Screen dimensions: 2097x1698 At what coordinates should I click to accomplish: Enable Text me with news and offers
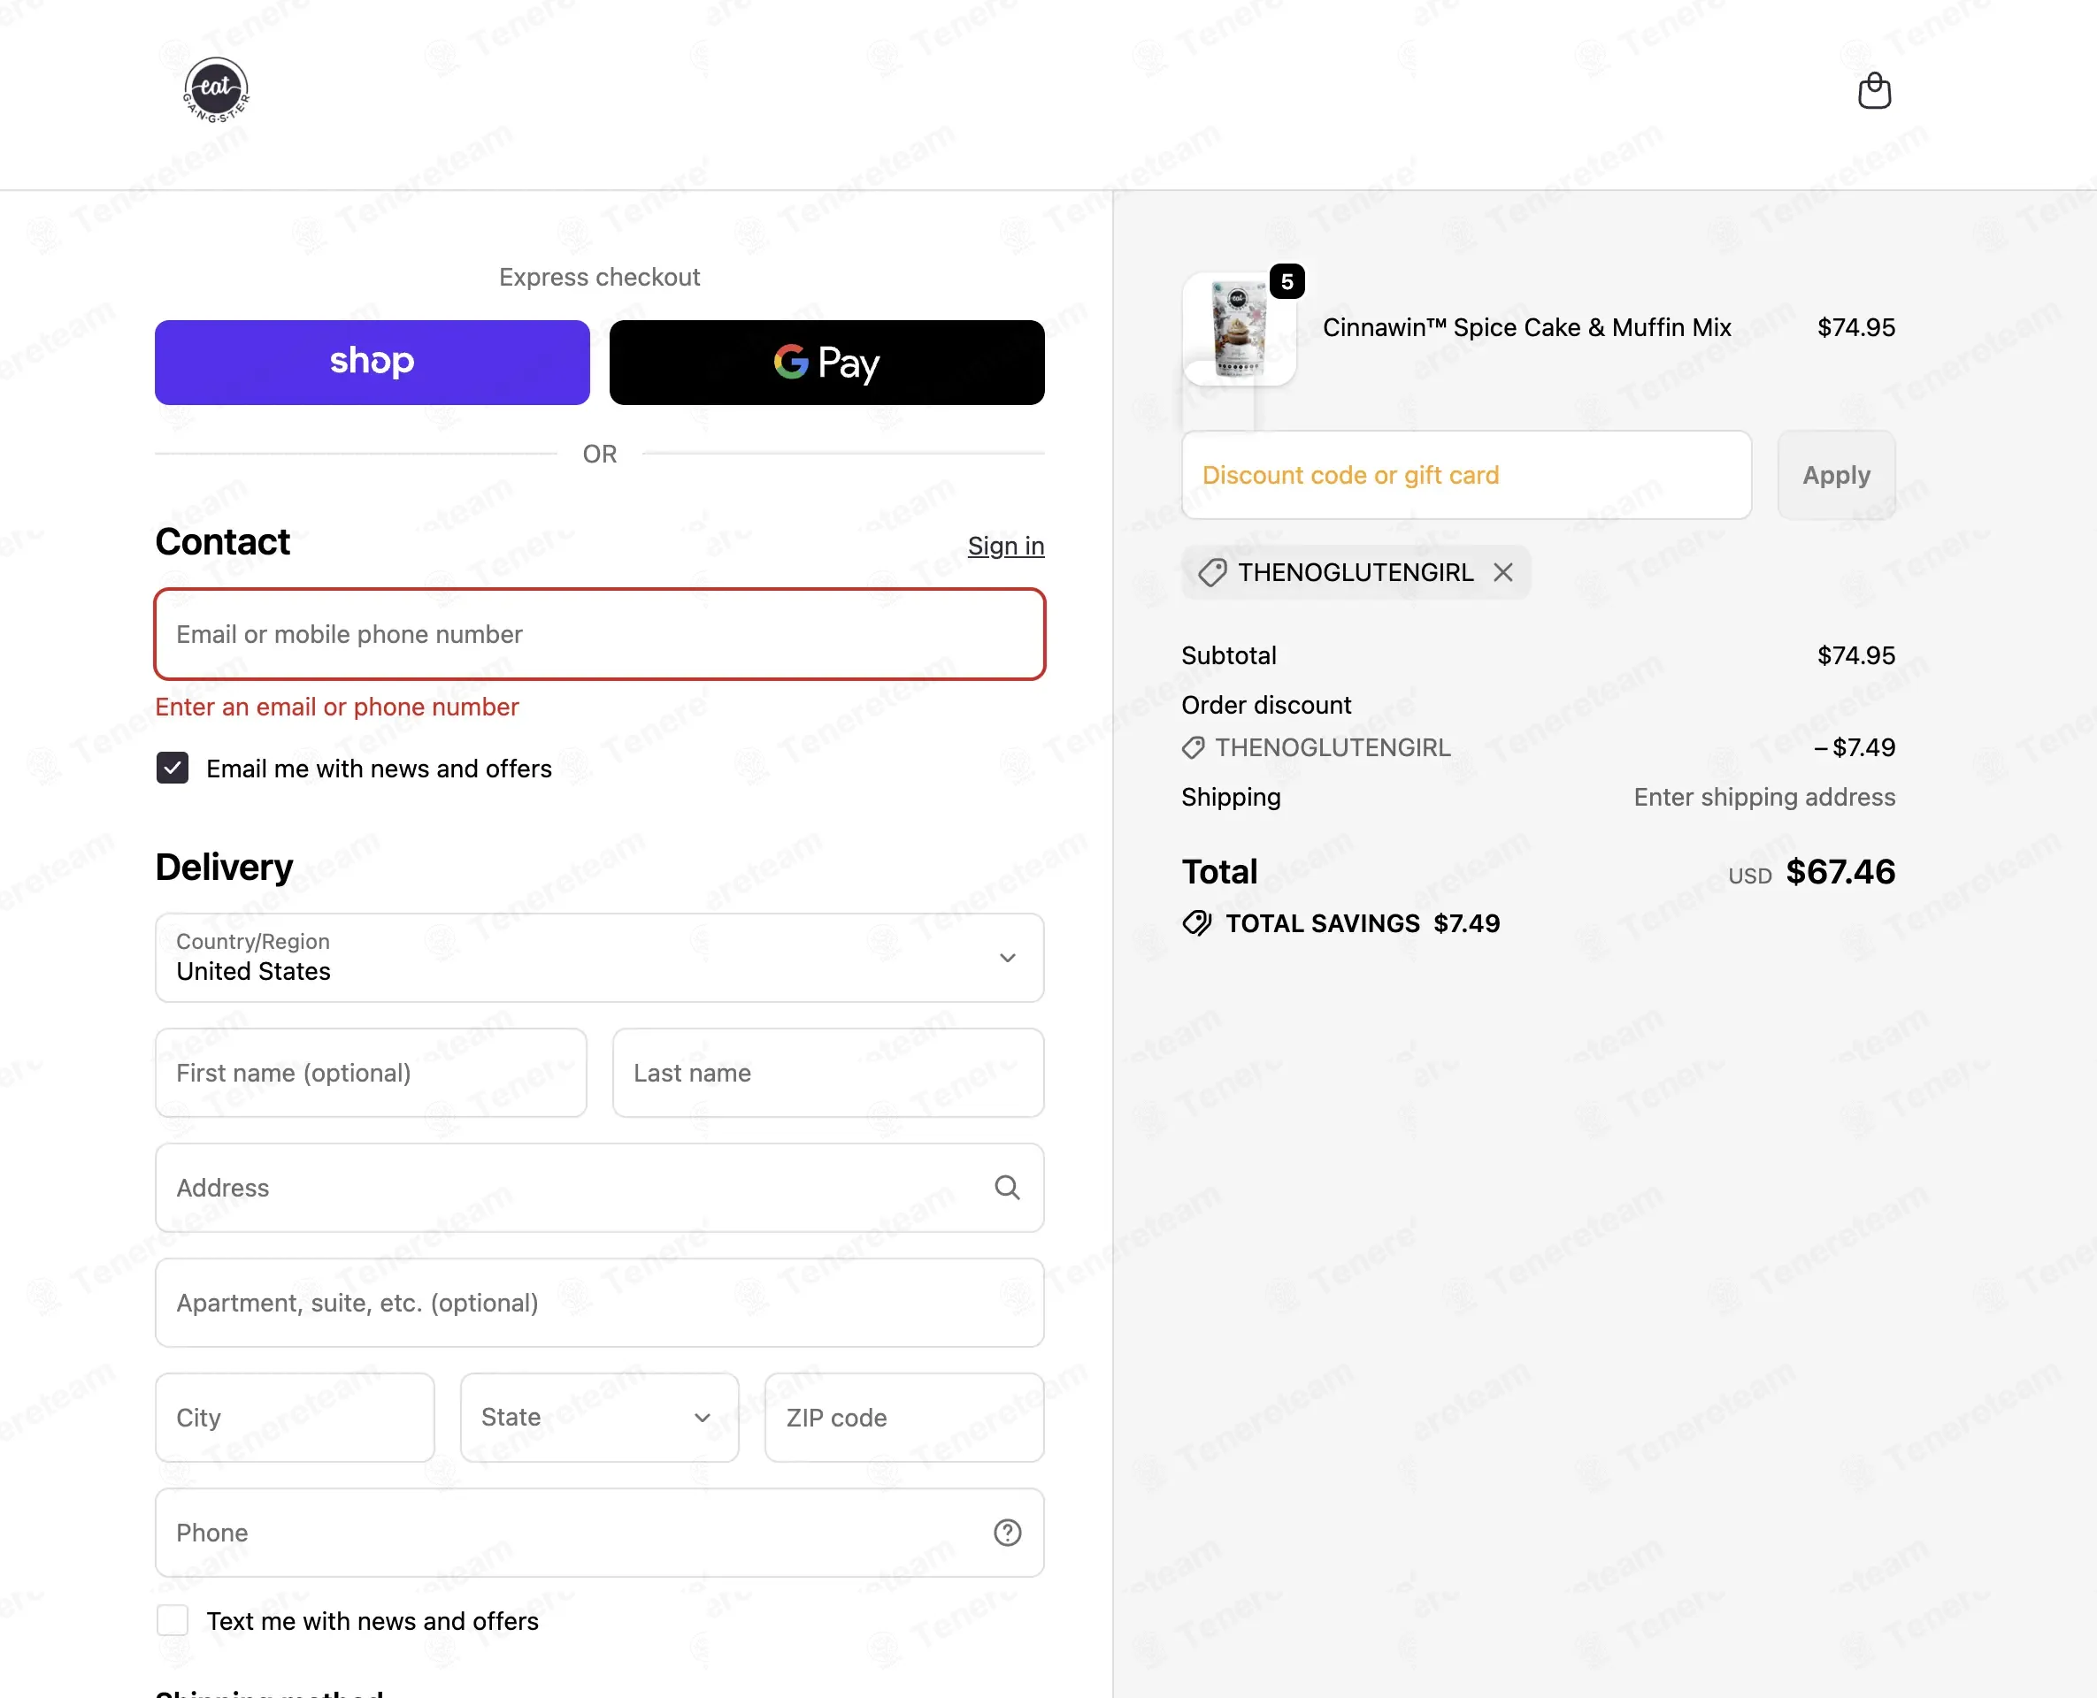coord(173,1621)
